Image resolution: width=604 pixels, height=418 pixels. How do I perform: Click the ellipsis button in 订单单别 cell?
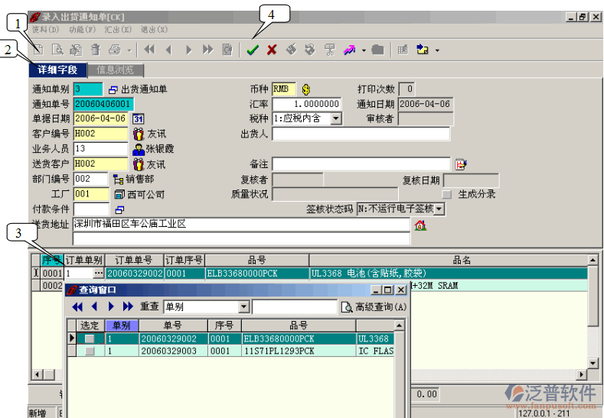point(97,273)
